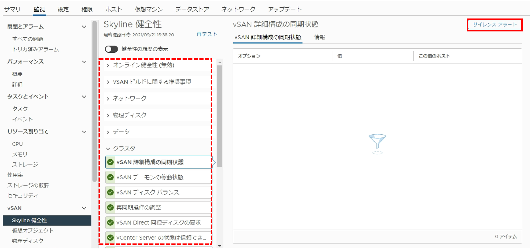Collapse 問題とアラーム sidebar section
The height and width of the screenshot is (249, 530).
click(84, 27)
